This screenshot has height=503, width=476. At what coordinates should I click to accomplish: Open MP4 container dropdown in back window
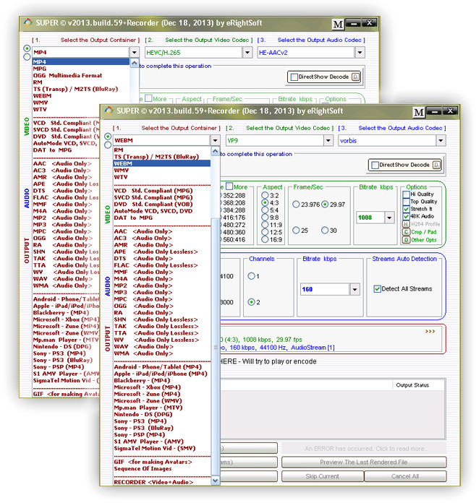[134, 52]
